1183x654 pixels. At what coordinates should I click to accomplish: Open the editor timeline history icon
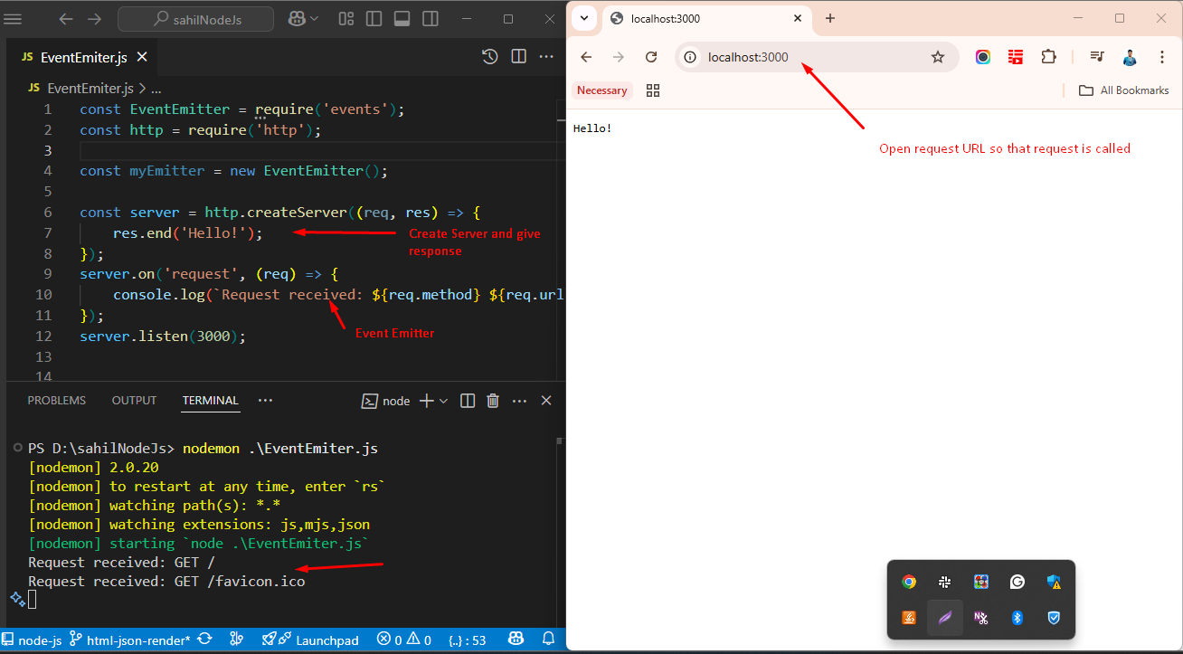point(489,57)
